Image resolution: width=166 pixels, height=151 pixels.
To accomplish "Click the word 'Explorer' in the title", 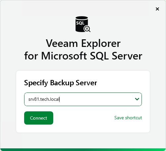I will (x=101, y=44).
